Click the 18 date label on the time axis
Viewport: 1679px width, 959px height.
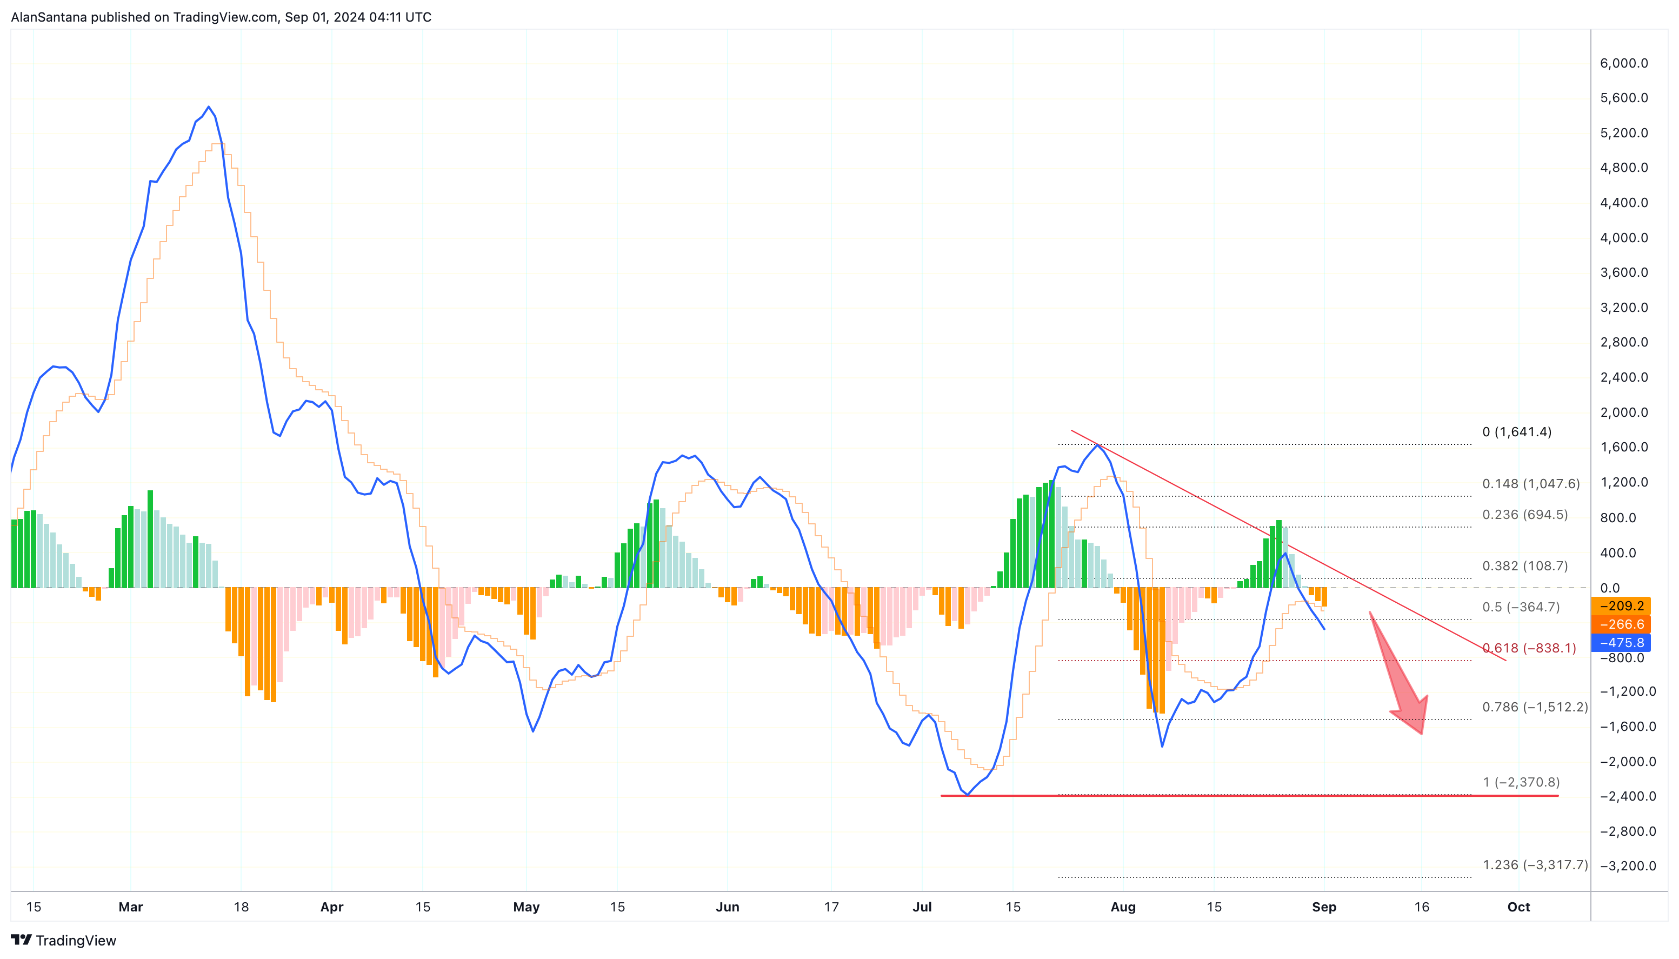(241, 907)
